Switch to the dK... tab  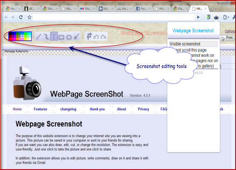click(32, 9)
